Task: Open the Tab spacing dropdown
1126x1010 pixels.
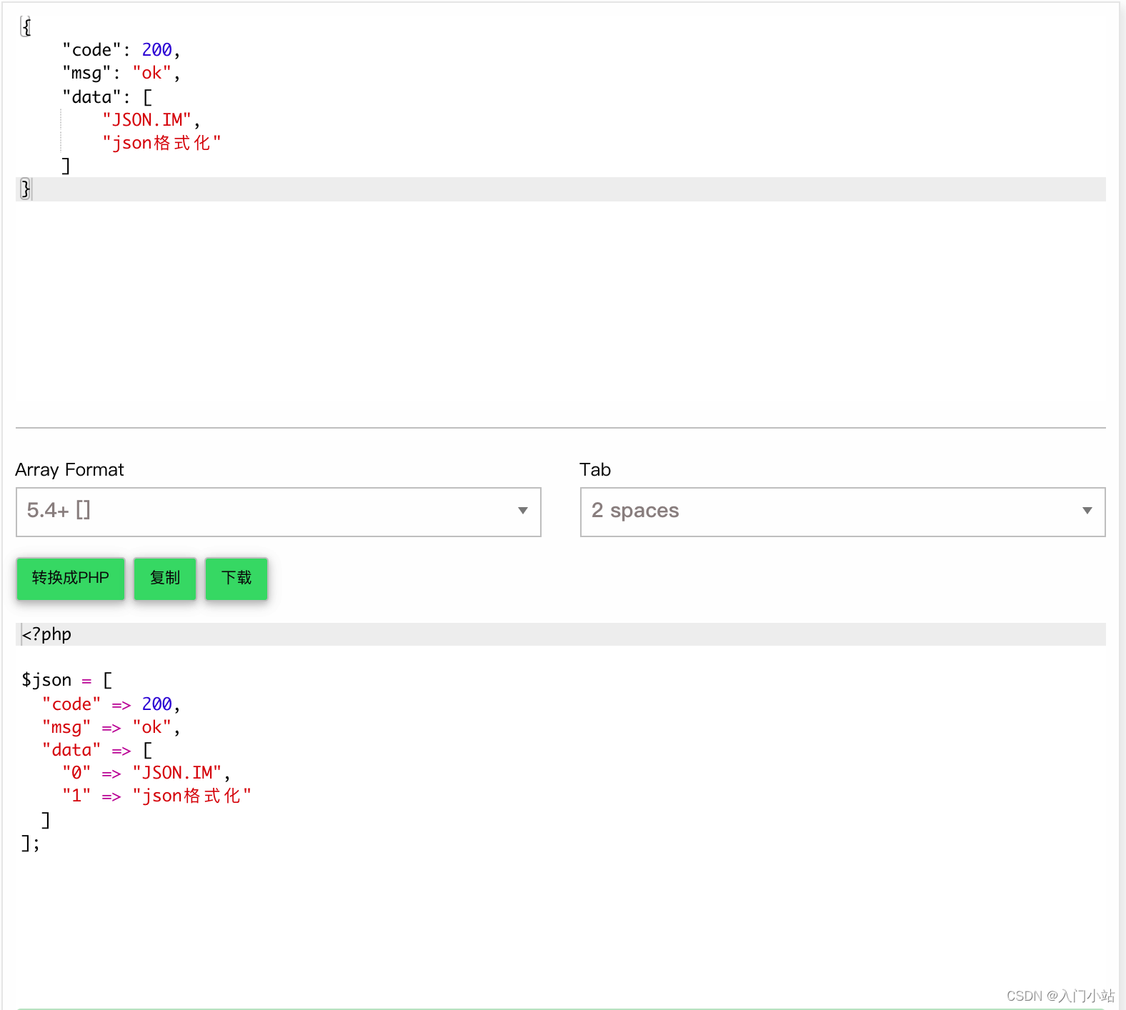Action: (x=843, y=511)
